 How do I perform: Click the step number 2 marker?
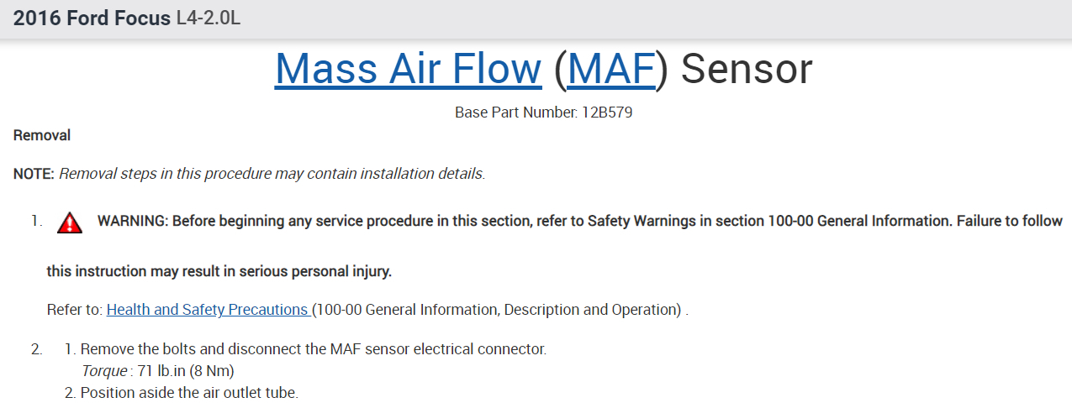click(36, 348)
